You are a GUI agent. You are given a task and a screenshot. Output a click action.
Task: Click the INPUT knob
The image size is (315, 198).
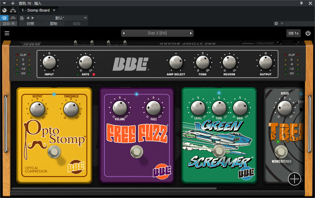(x=49, y=62)
